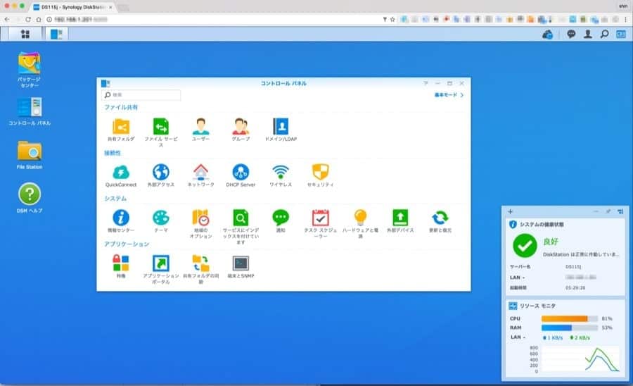The height and width of the screenshot is (386, 633).
Task: Click the アプリケーション section heading
Action: [127, 244]
